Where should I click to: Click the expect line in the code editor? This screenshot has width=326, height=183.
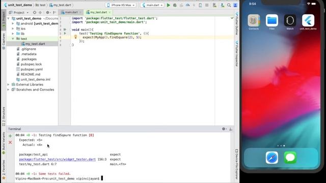(x=112, y=37)
